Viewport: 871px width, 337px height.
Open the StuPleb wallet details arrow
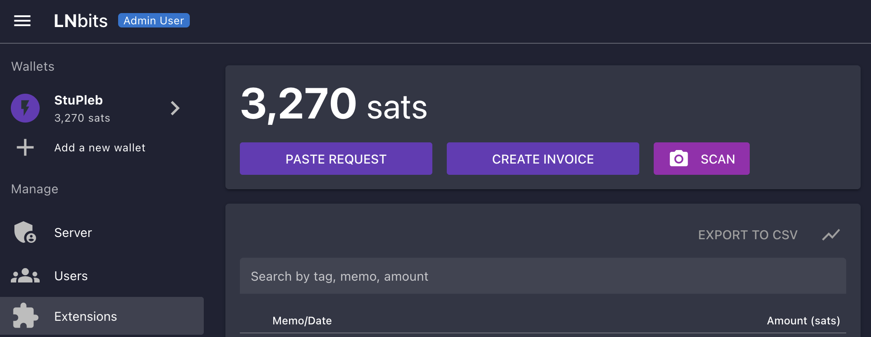[175, 108]
